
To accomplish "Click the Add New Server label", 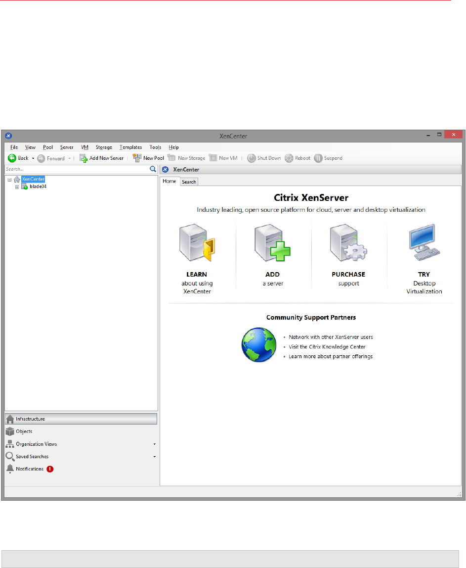I will tap(106, 158).
